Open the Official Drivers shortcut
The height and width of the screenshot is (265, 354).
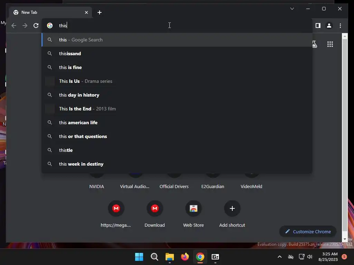tap(174, 186)
